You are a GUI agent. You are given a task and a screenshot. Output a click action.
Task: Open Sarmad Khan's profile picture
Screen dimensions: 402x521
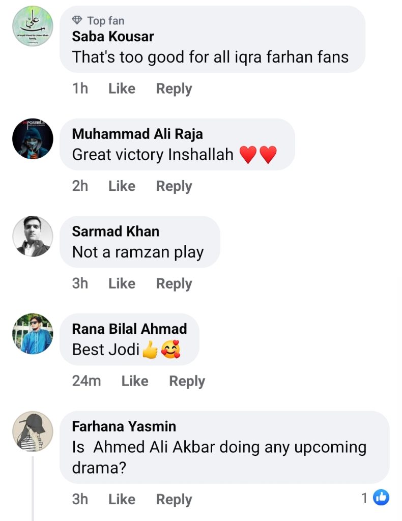[33, 236]
